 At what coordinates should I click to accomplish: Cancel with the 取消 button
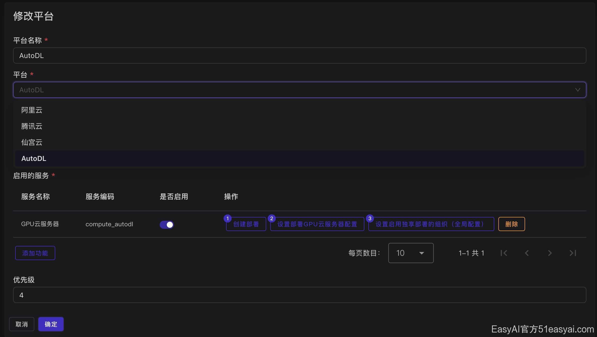coord(22,324)
